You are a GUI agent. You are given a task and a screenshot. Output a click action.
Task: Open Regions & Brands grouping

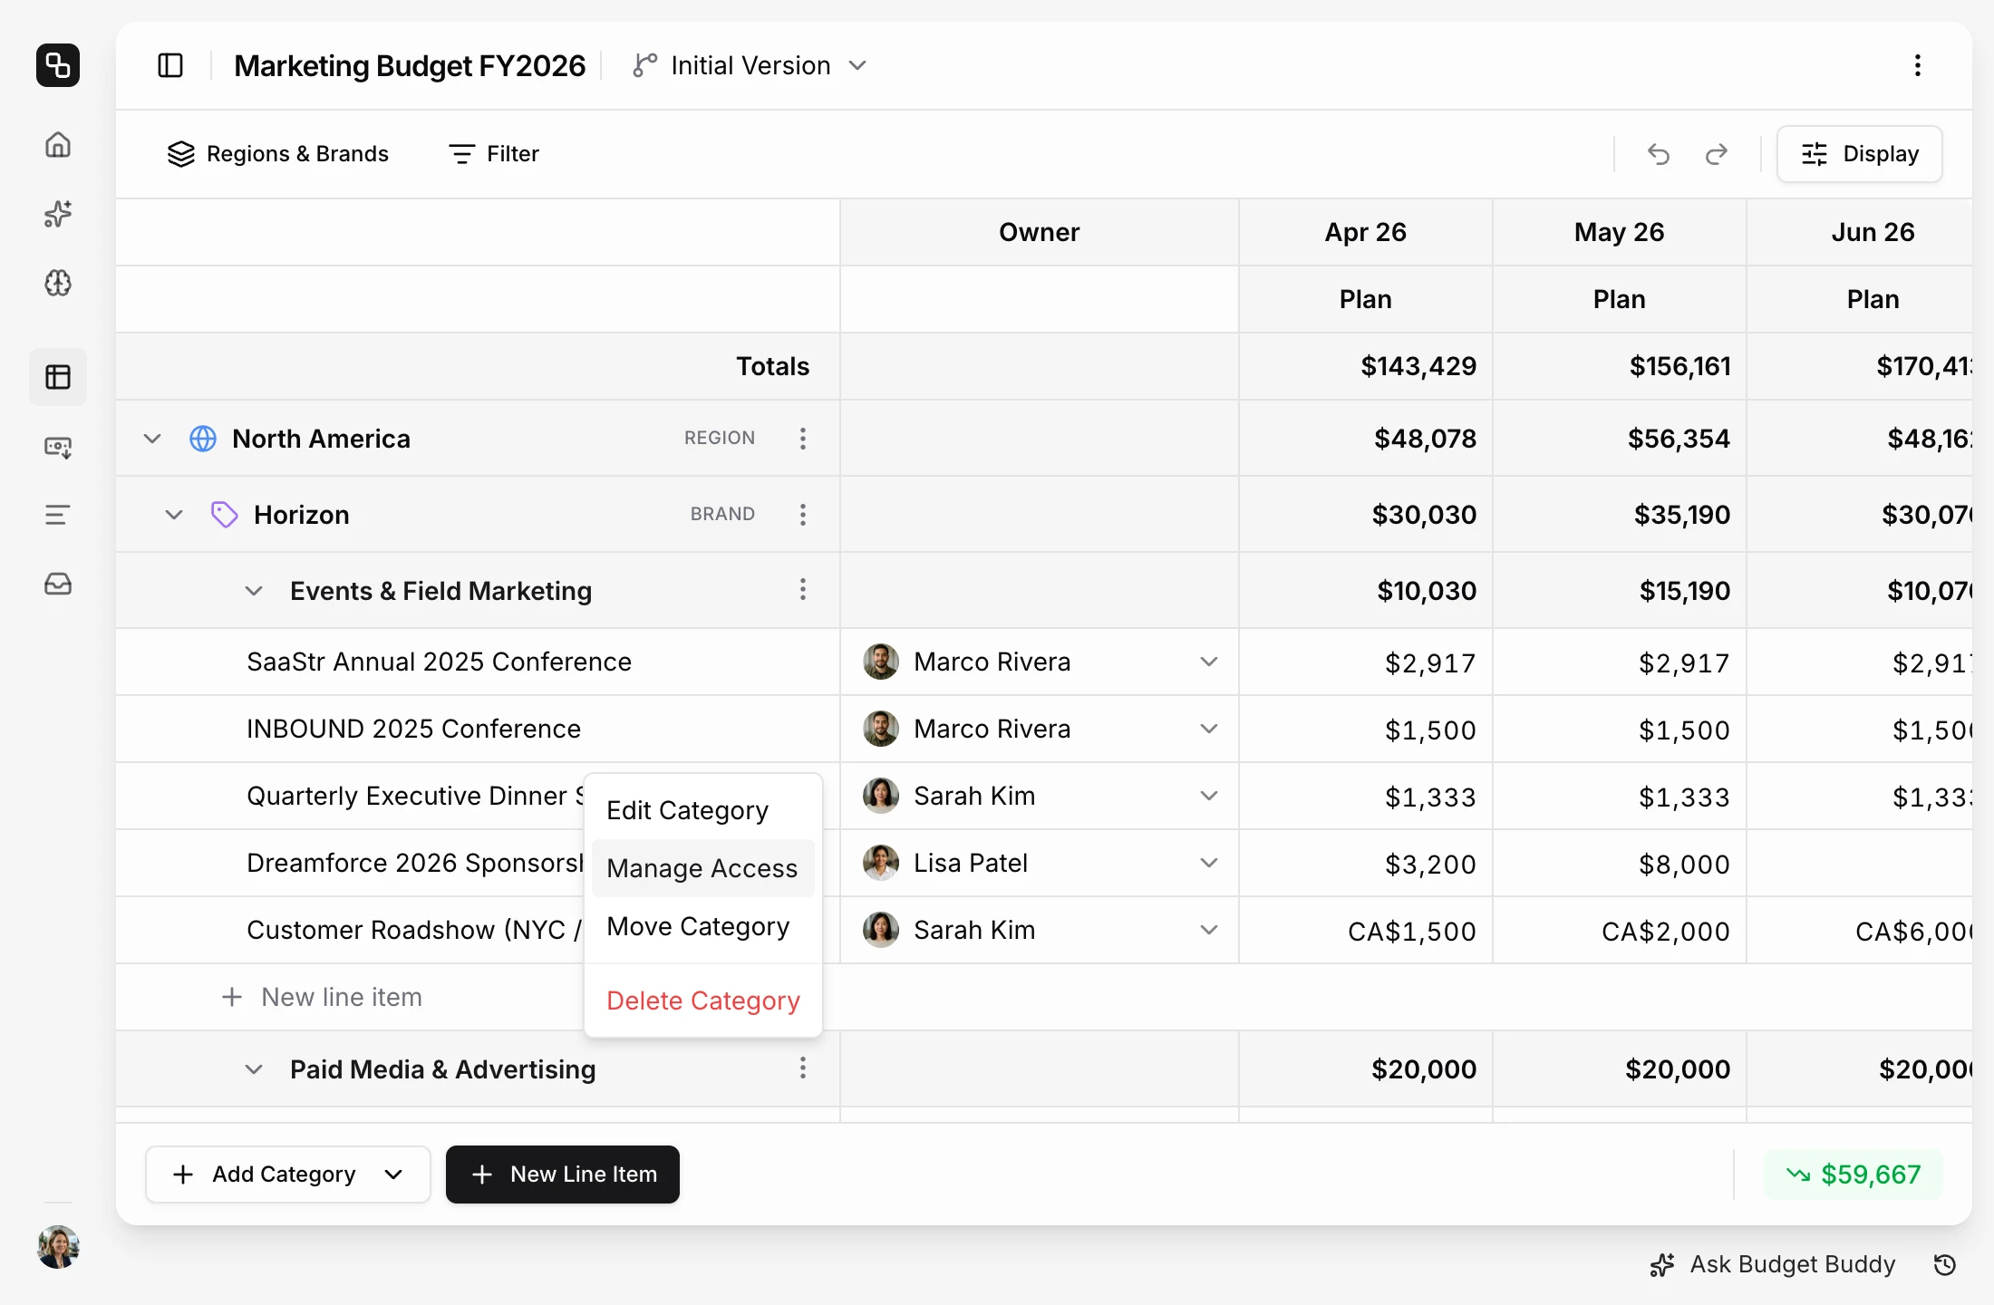(x=278, y=154)
